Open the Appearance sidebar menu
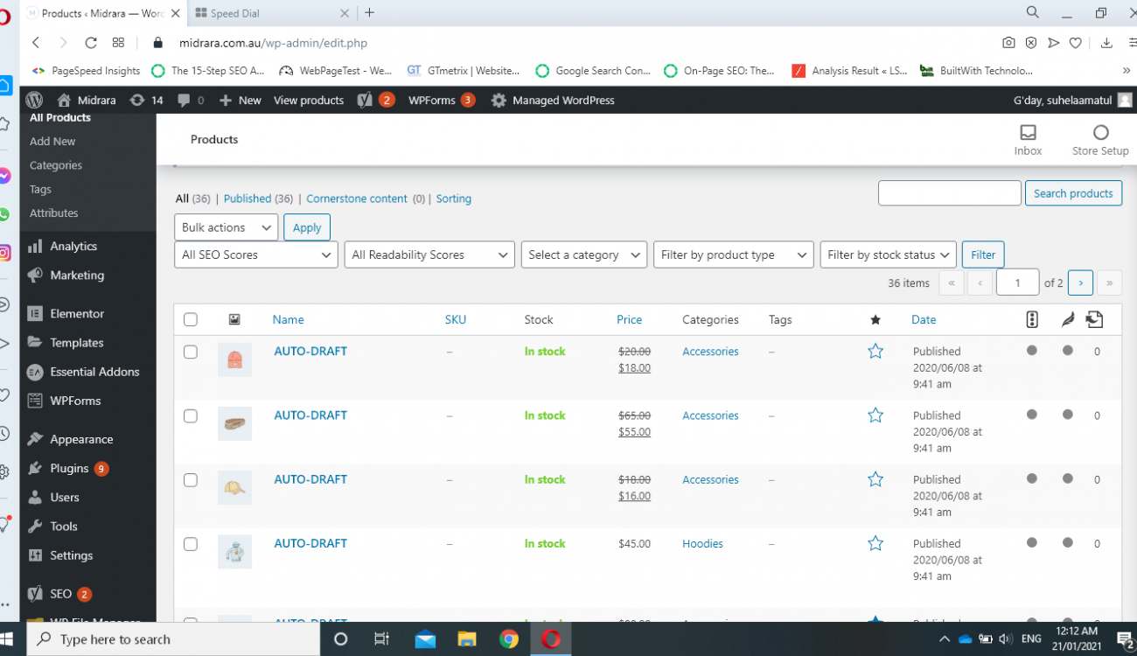Viewport: 1137px width, 656px height. click(81, 440)
